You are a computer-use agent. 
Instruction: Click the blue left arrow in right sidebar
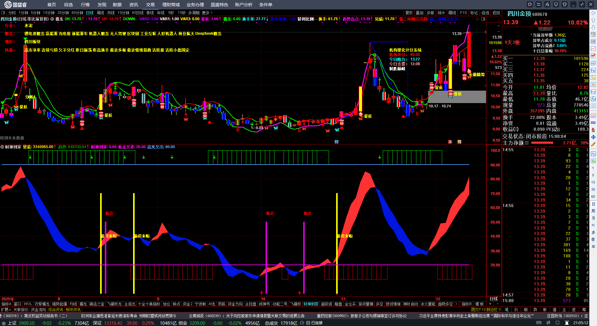point(593,13)
